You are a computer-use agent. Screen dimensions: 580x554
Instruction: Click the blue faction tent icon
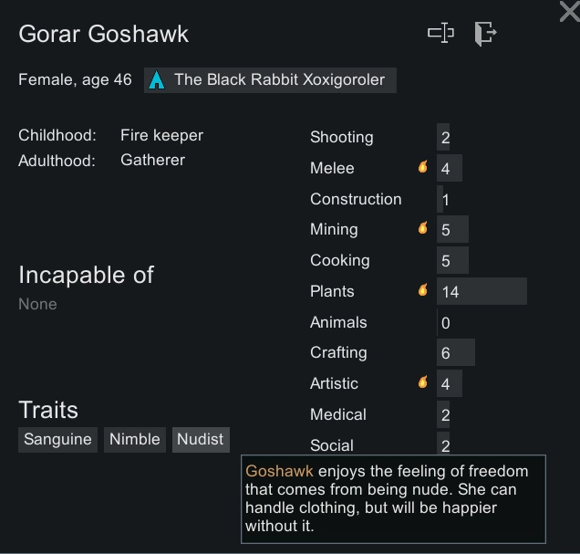pyautogui.click(x=157, y=80)
